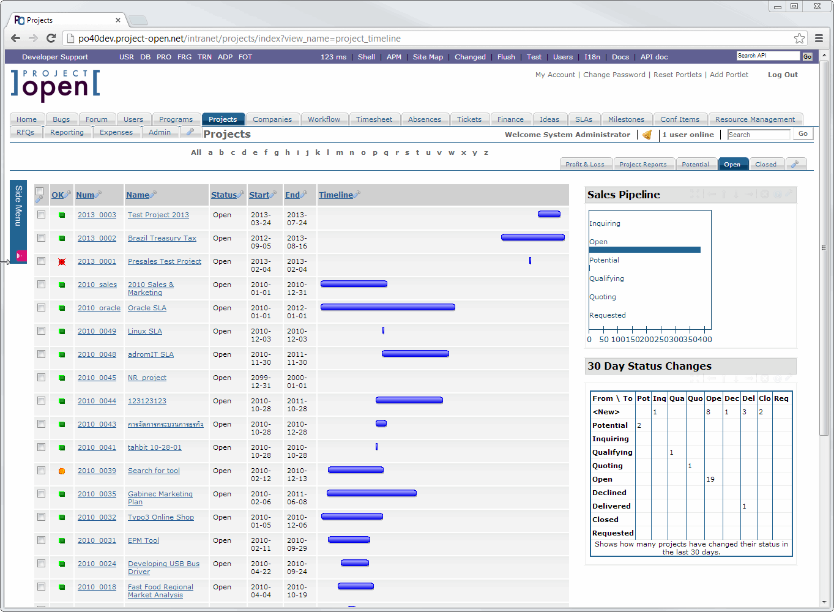This screenshot has width=834, height=612.
Task: Click the bell icon near Welcome System Administrator
Action: pyautogui.click(x=647, y=135)
